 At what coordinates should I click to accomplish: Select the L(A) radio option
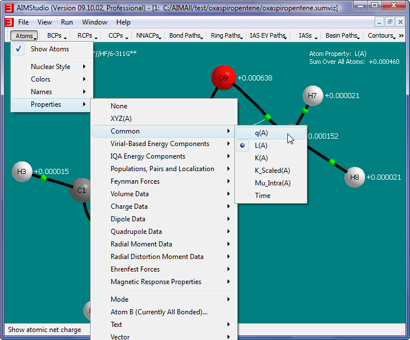click(x=261, y=145)
